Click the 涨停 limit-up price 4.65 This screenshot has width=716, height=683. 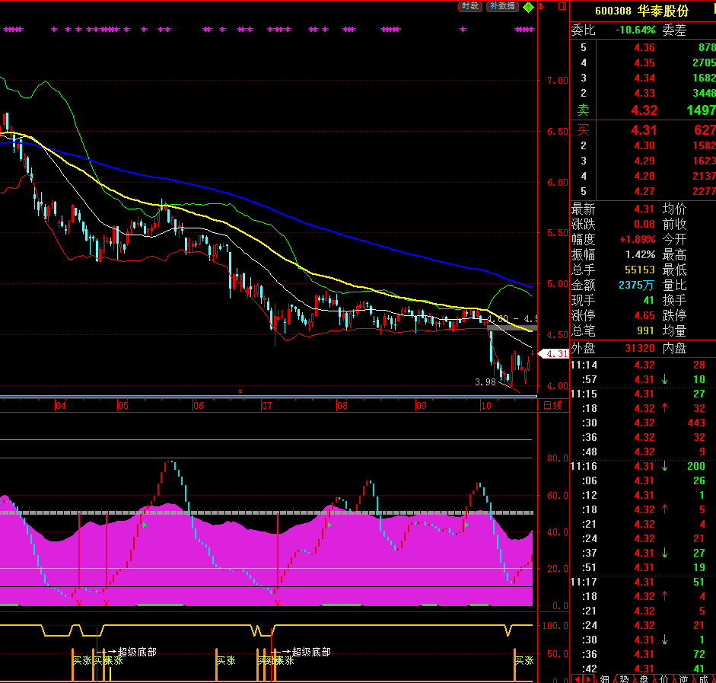tap(644, 316)
